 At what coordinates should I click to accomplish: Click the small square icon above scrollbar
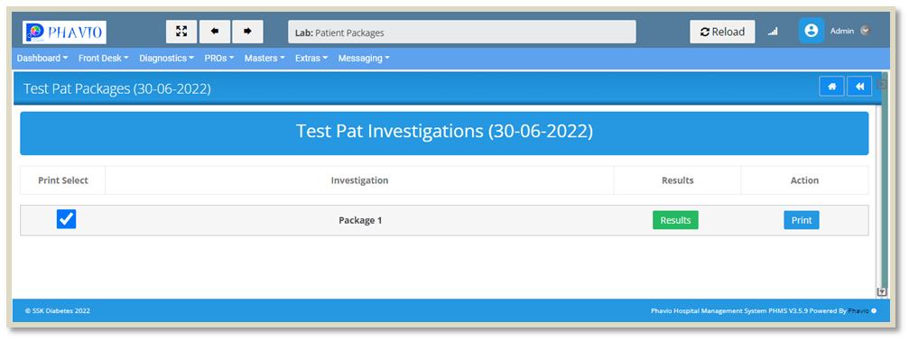(x=882, y=84)
